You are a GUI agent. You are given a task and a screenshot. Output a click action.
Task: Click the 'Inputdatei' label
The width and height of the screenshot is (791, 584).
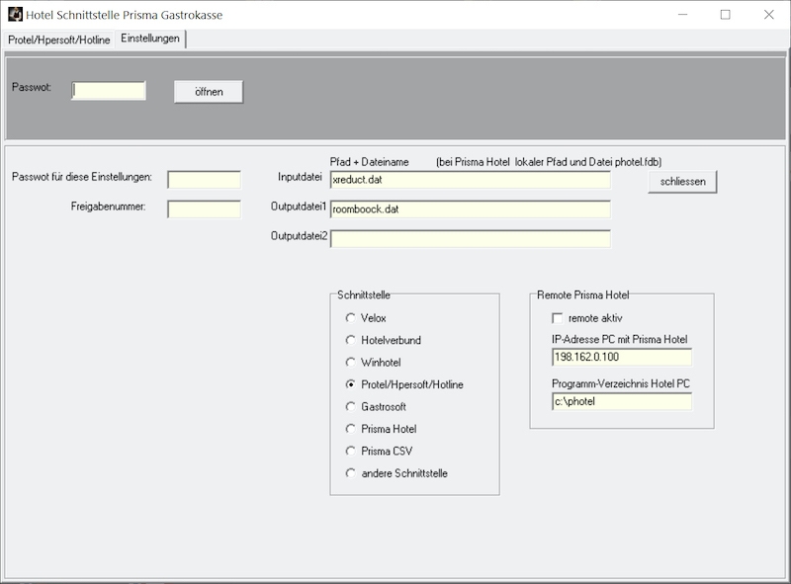coord(300,177)
